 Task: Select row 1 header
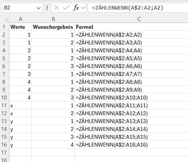pyautogui.click(x=5, y=27)
